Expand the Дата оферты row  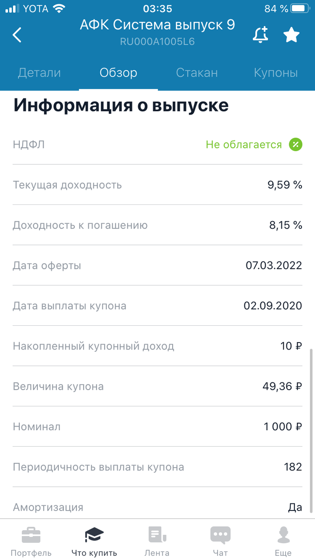tap(157, 265)
